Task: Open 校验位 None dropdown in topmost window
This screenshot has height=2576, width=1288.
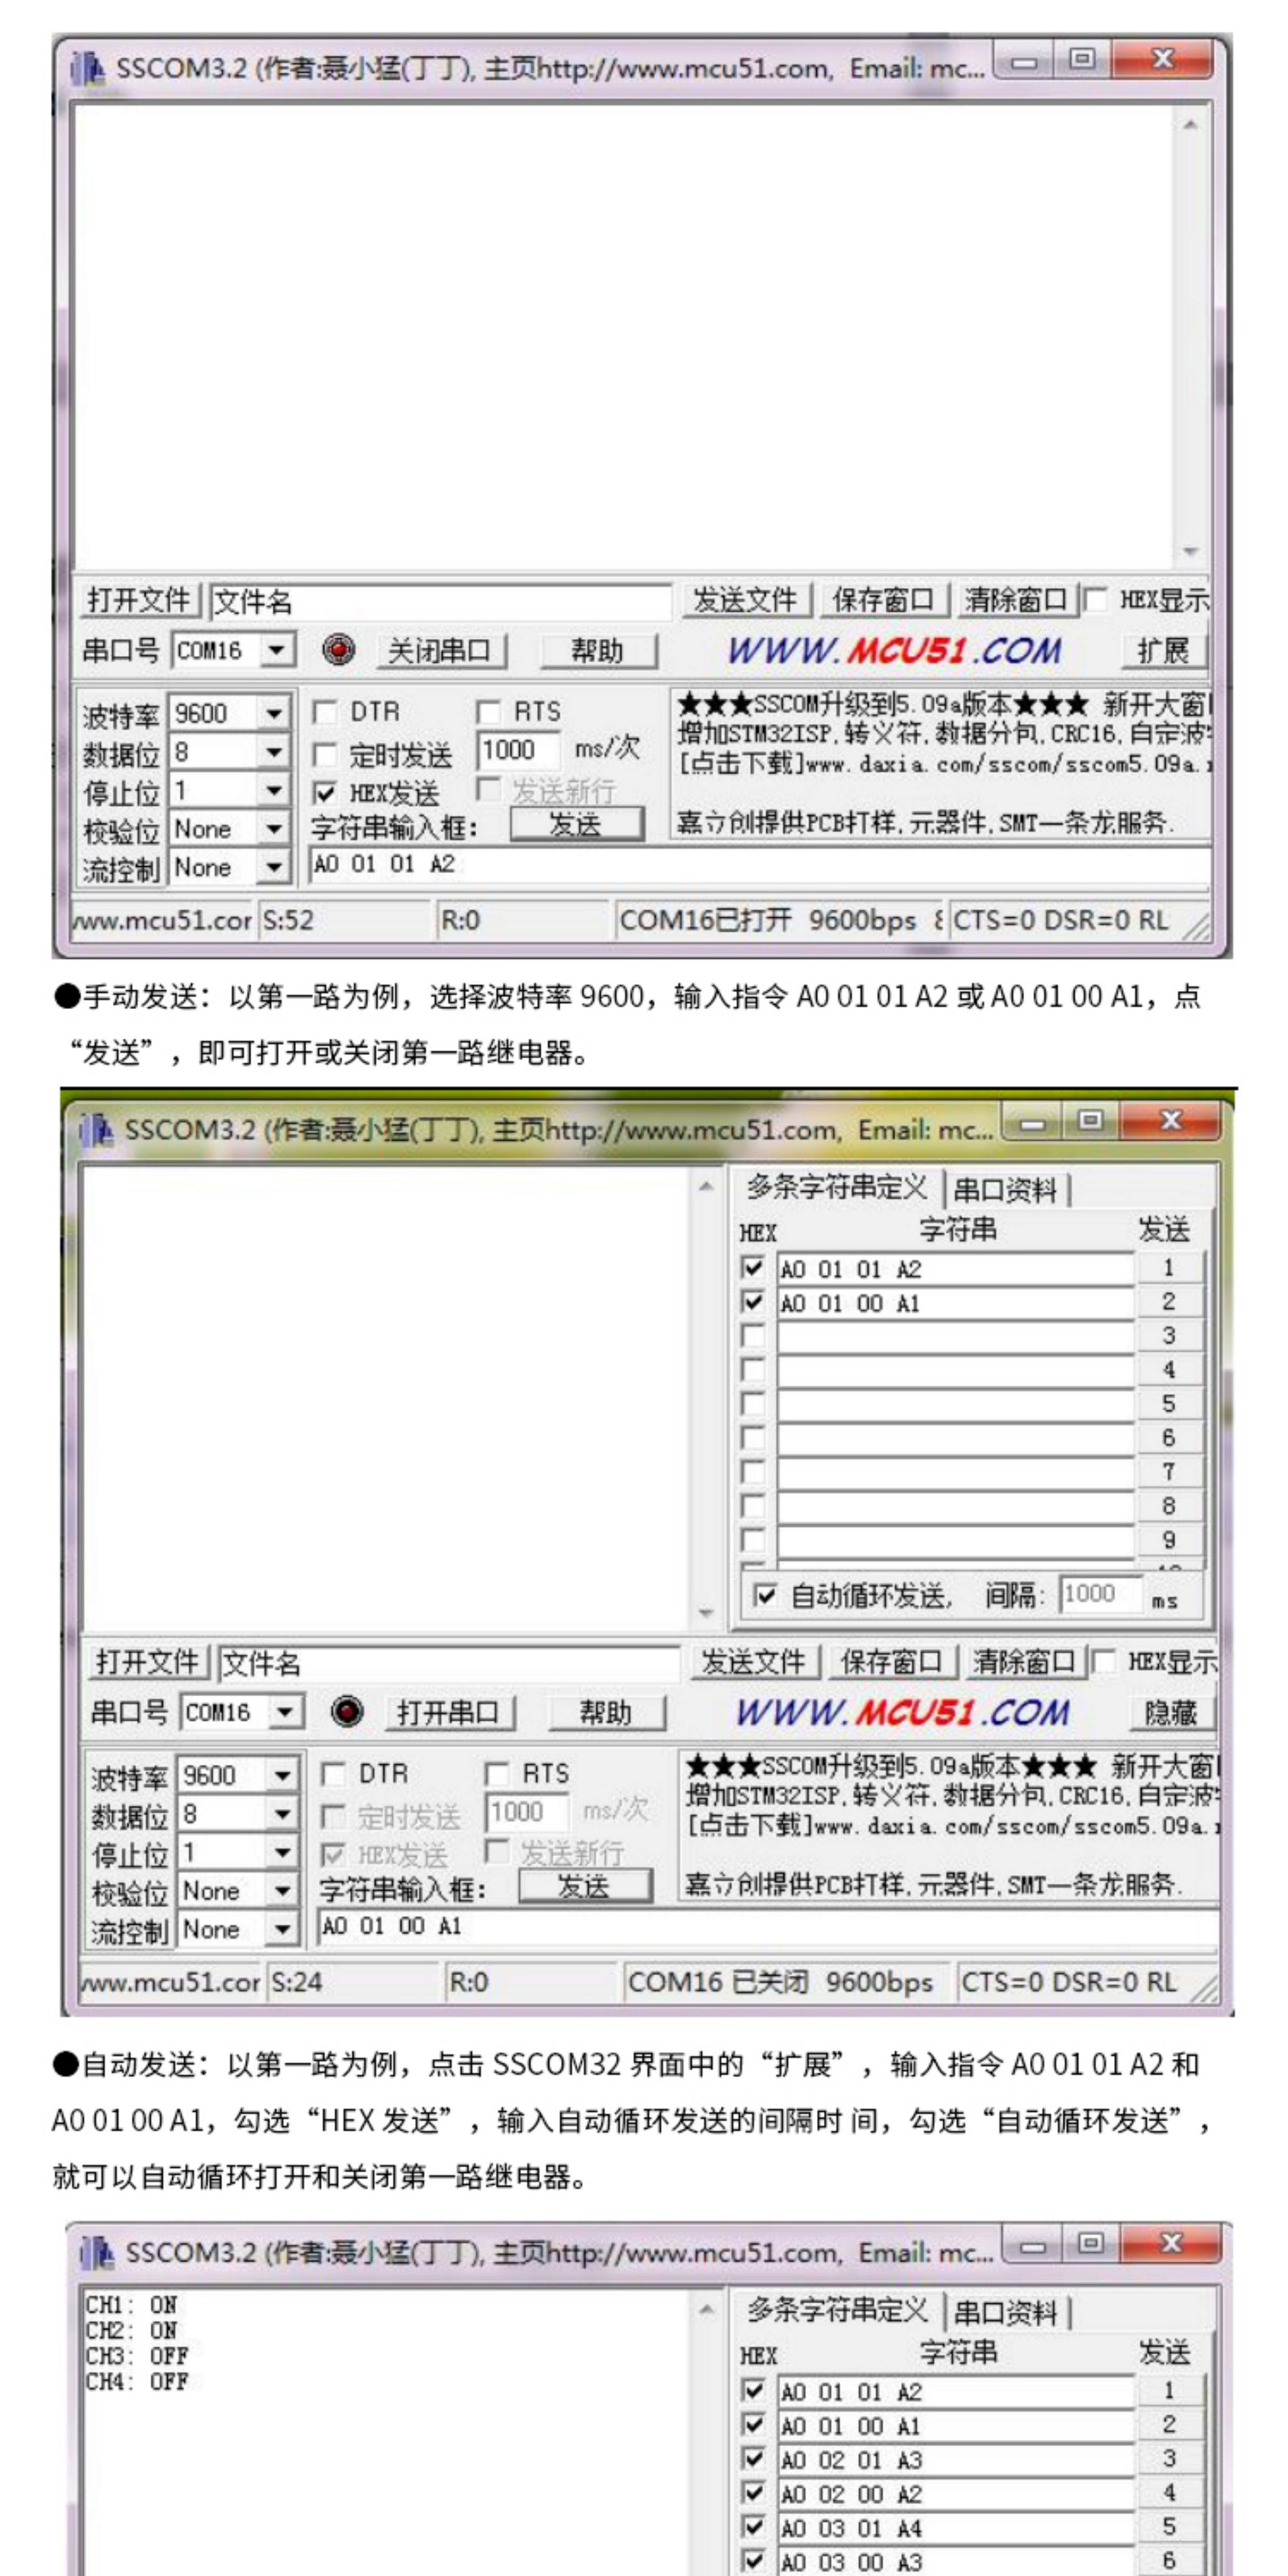Action: click(273, 829)
